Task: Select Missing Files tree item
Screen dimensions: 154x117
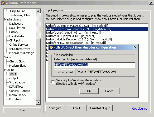Action: (22, 15)
